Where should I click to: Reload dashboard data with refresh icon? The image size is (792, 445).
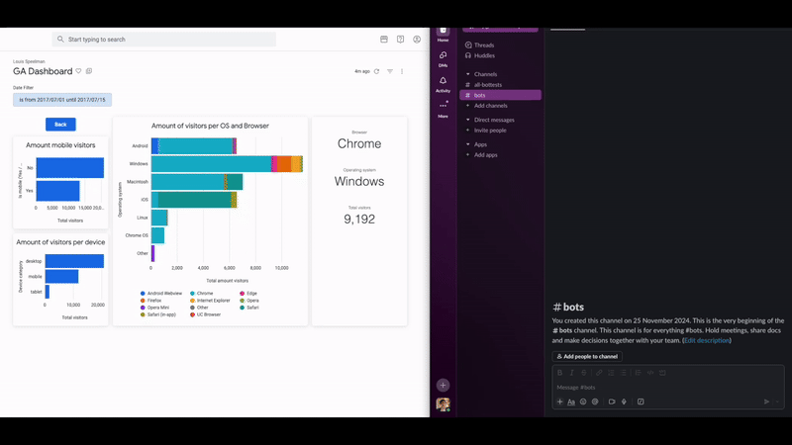click(376, 71)
